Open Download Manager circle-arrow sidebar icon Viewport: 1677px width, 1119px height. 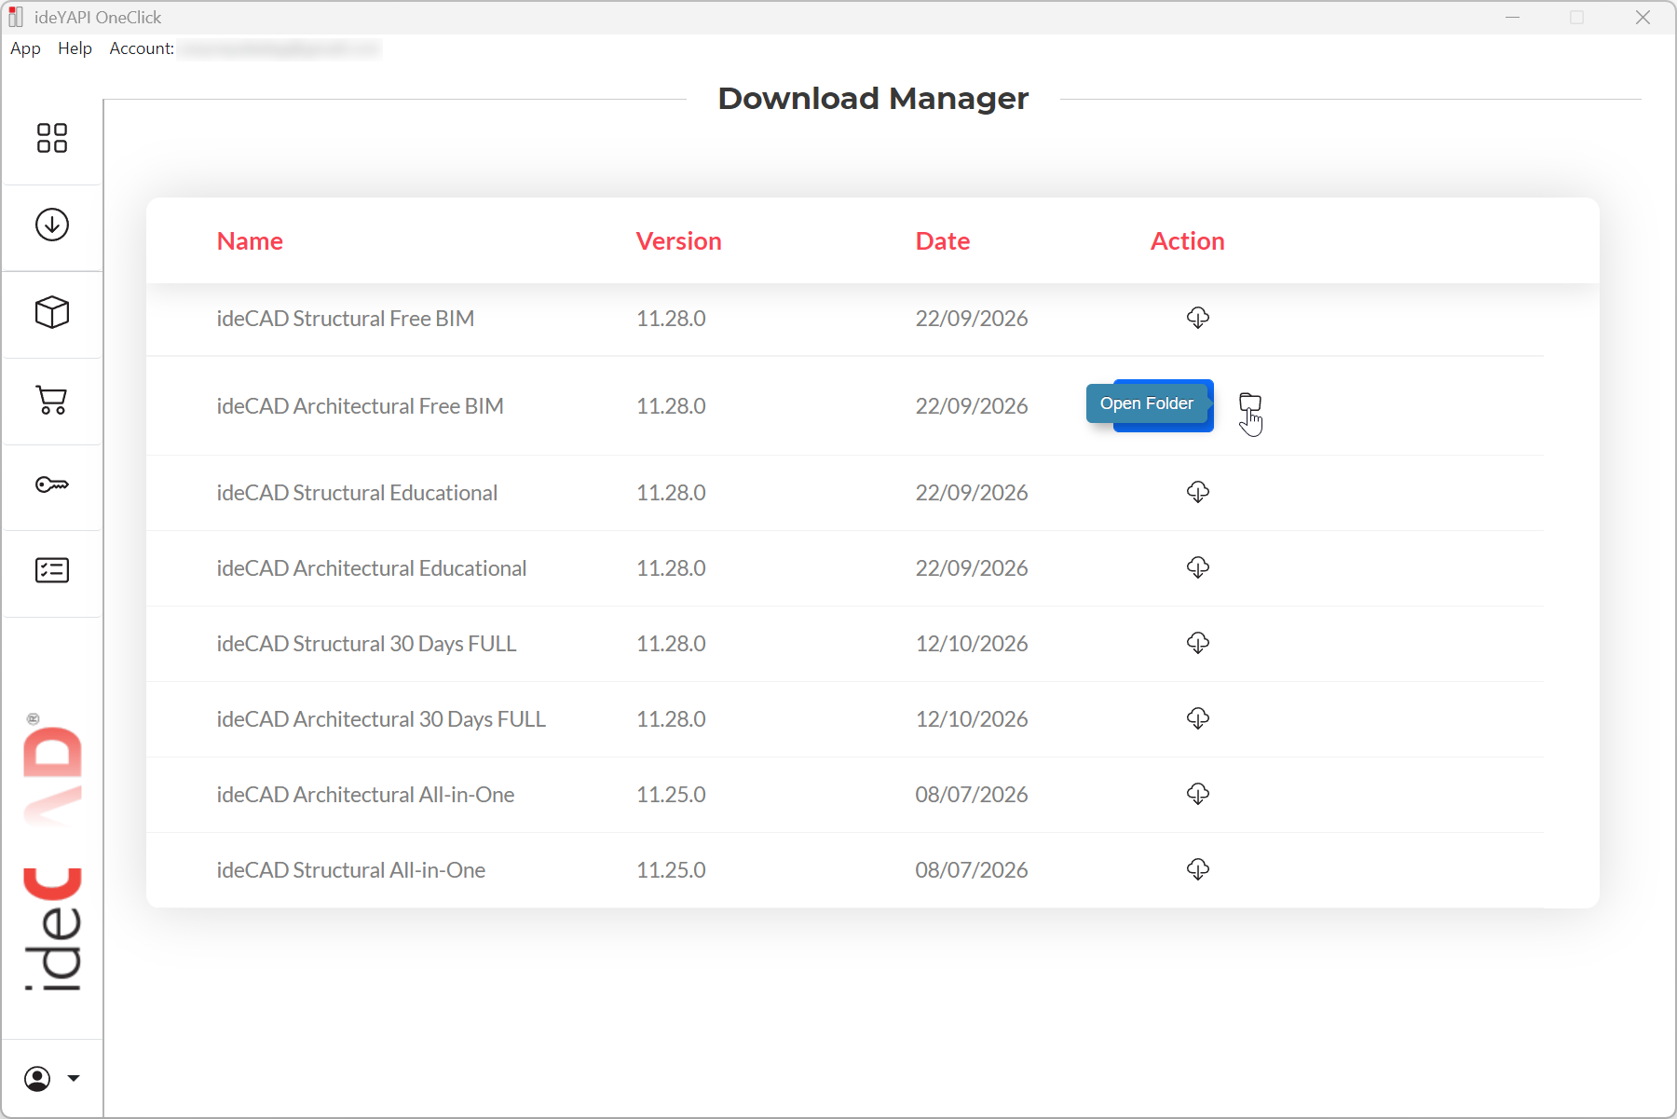click(52, 225)
